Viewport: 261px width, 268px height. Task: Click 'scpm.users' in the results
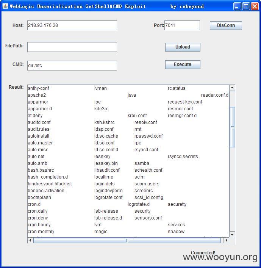(x=147, y=184)
